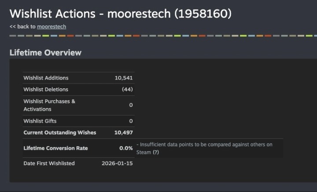Click the 2026-01-15 date value
Screen dimensions: 317x192
coord(117,163)
